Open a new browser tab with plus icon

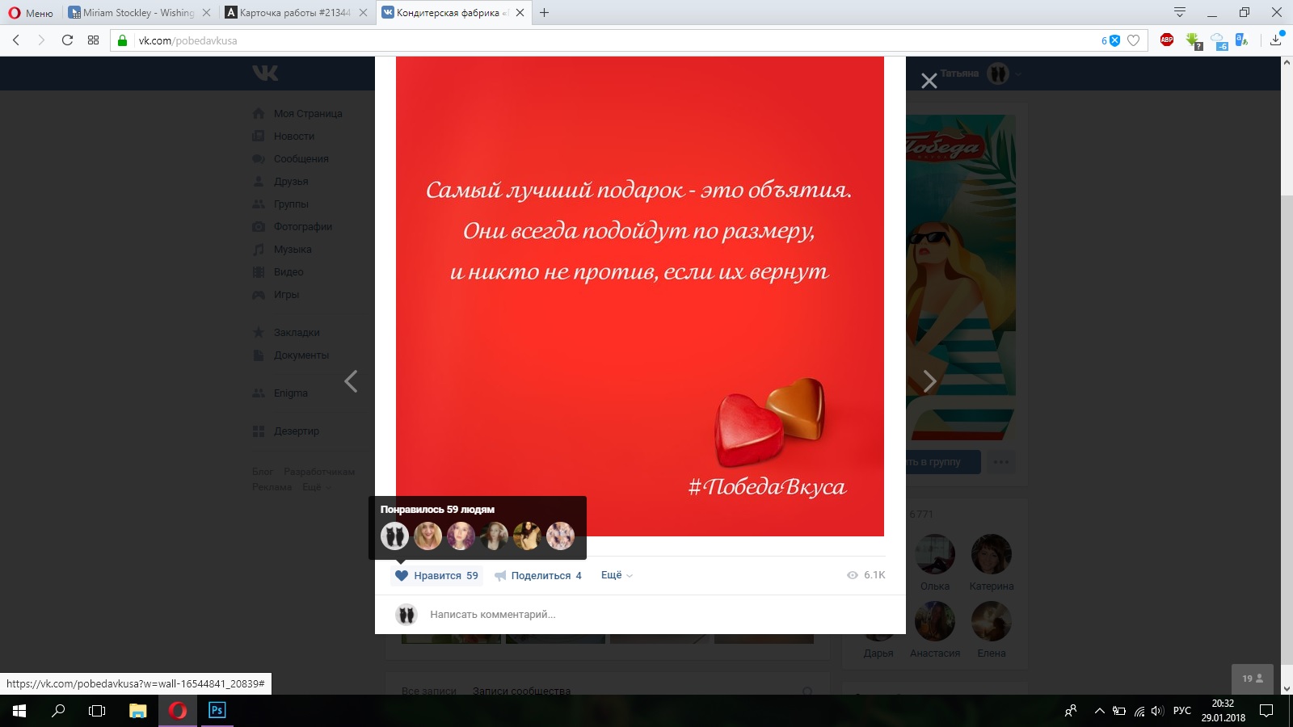tap(544, 13)
